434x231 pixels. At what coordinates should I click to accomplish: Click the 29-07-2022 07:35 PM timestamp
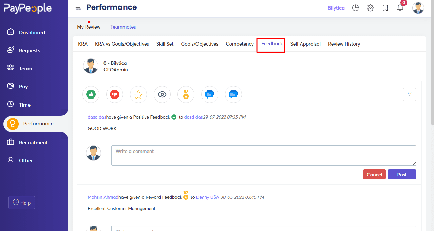(x=224, y=117)
